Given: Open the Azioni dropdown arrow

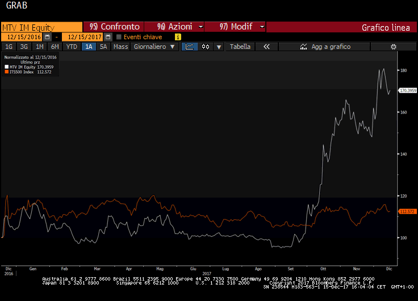Looking at the screenshot, I should point(201,27).
